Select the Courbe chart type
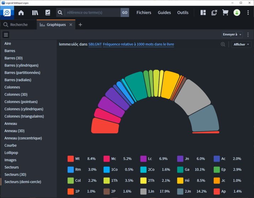This screenshot has height=198, width=254. (x=11, y=145)
